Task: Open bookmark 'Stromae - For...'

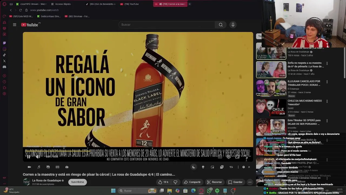Action: coord(77,16)
